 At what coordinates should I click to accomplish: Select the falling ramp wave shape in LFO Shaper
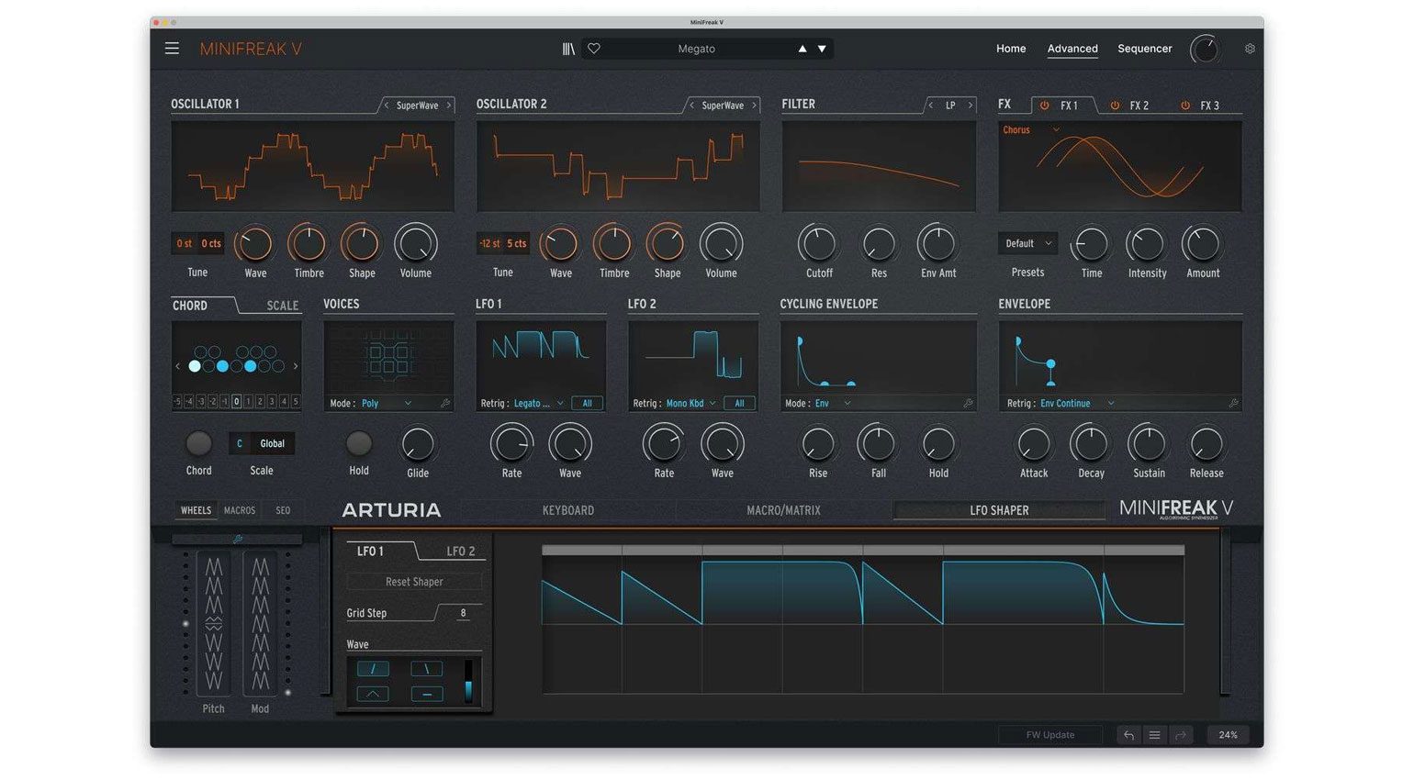[x=425, y=668]
